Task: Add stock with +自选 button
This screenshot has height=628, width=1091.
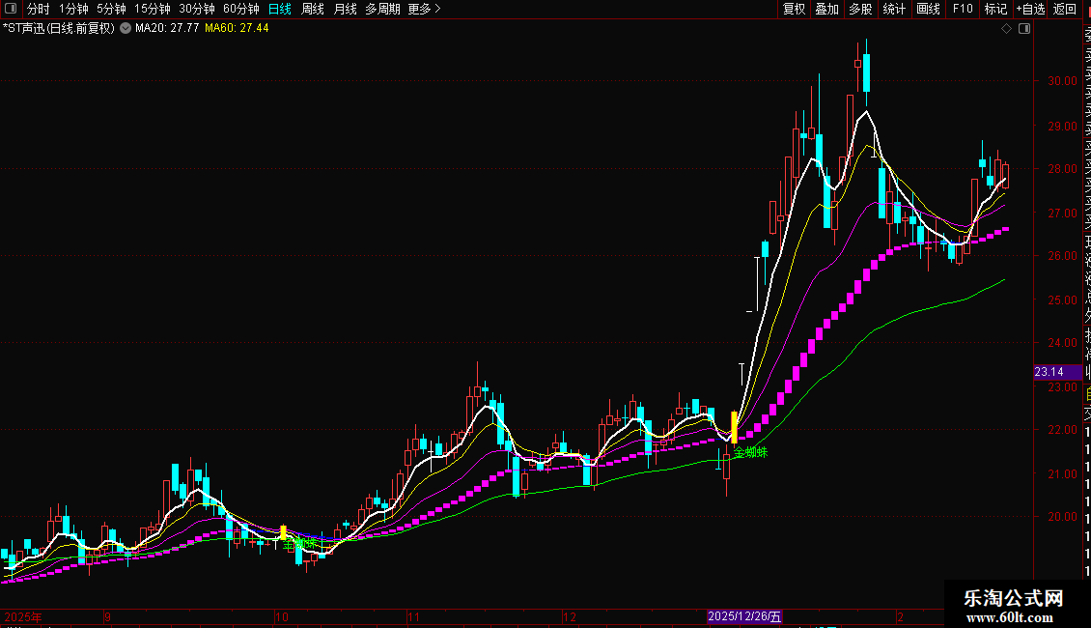Action: tap(1030, 9)
